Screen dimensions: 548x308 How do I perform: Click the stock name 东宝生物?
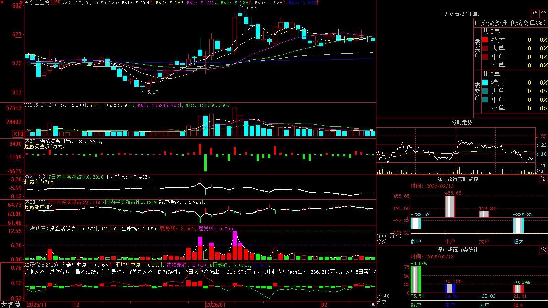(x=39, y=3)
